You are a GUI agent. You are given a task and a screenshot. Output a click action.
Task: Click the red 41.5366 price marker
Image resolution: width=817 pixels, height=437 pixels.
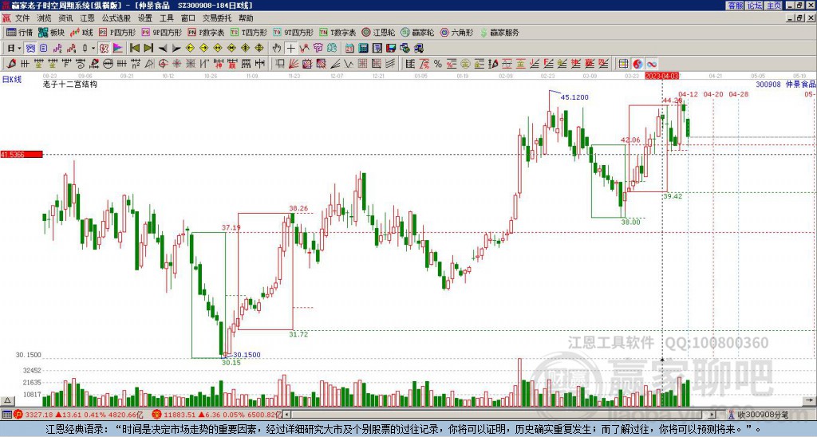[x=22, y=154]
